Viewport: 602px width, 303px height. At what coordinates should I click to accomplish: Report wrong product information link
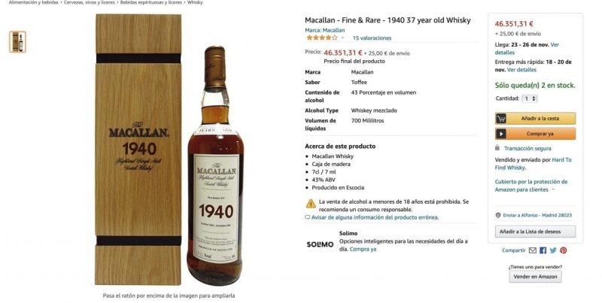pos(375,217)
